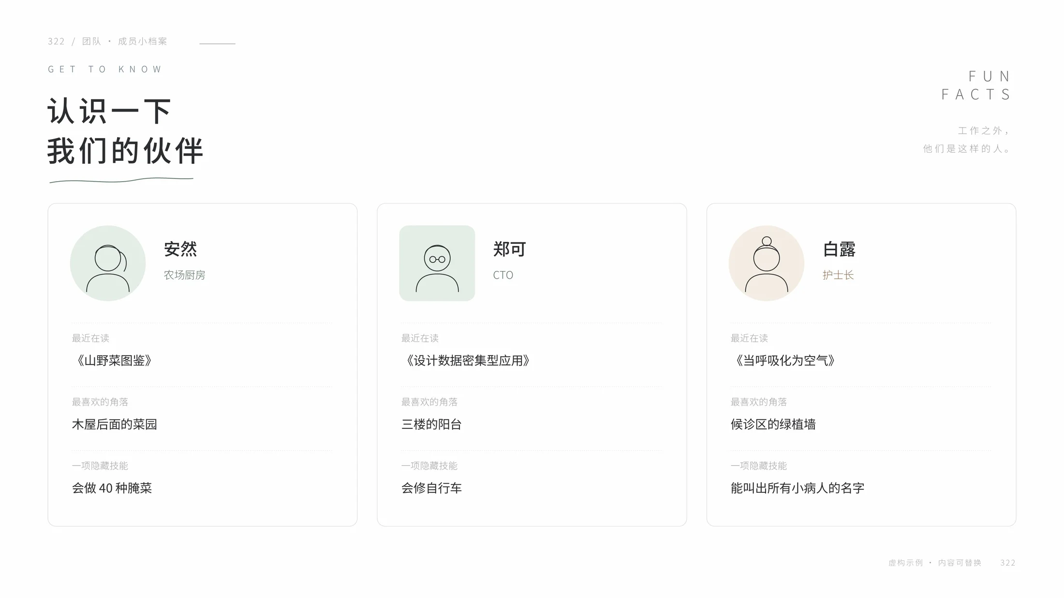This screenshot has height=598, width=1064.
Task: Click 最近在读 label in 白露's card
Action: point(749,338)
